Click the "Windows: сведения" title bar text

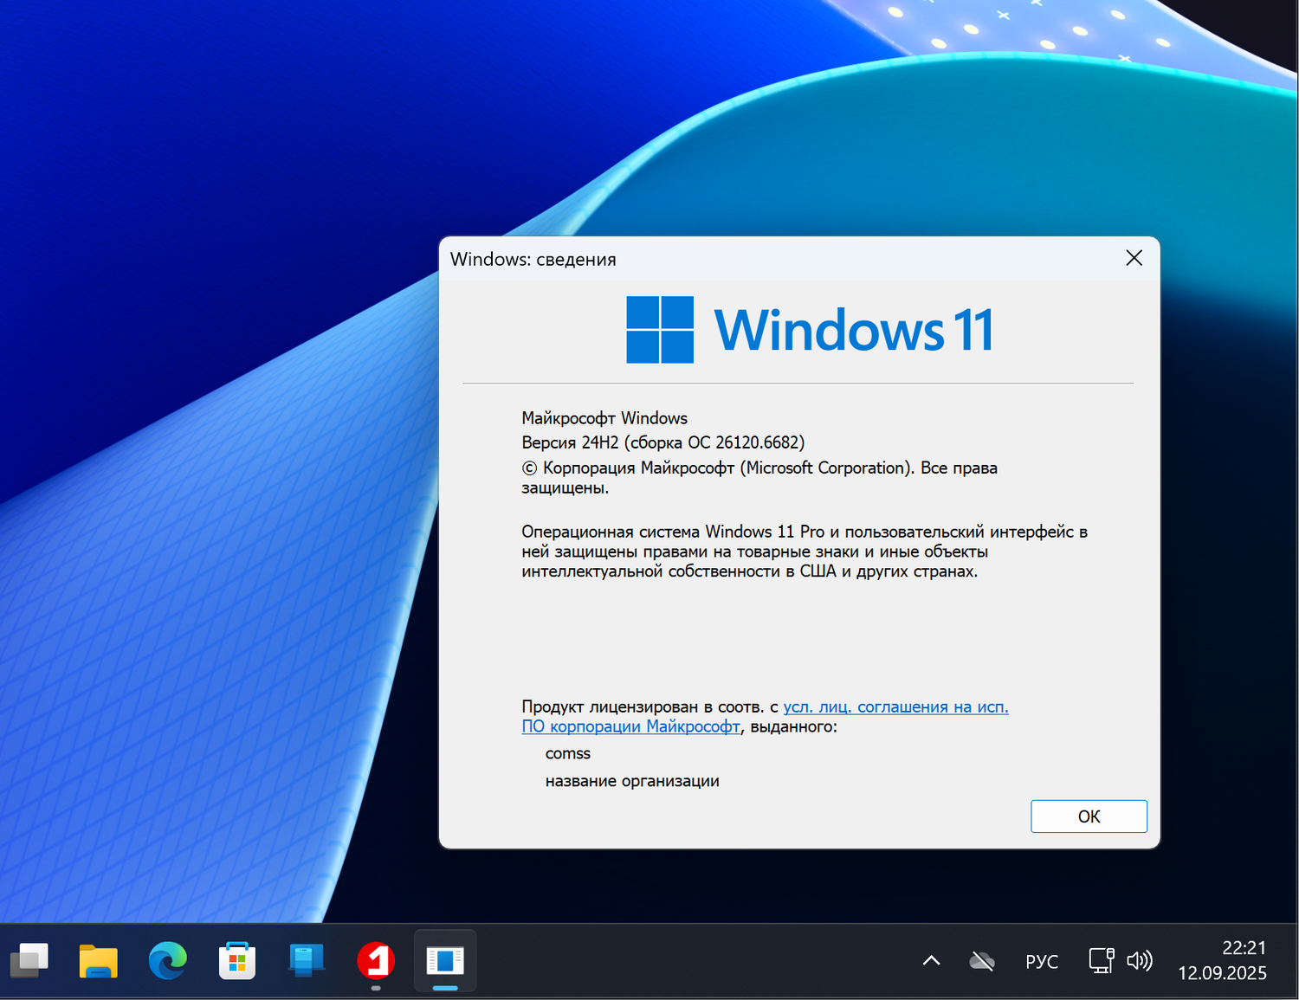[x=533, y=259]
